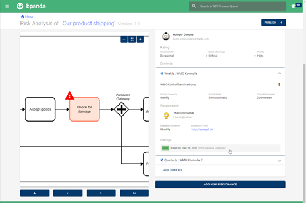The width and height of the screenshot is (306, 203).
Task: Expand the 'Quarterly : WMO Kontrolle 2' control
Action: [x=280, y=161]
